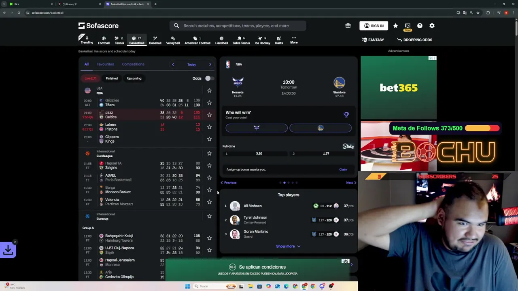Show Next featured match
Image resolution: width=518 pixels, height=291 pixels.
pyautogui.click(x=351, y=183)
